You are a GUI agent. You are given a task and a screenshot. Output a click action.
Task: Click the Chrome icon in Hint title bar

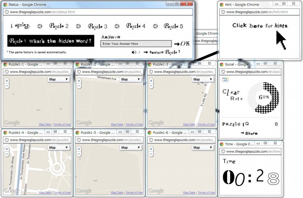pyautogui.click(x=222, y=5)
